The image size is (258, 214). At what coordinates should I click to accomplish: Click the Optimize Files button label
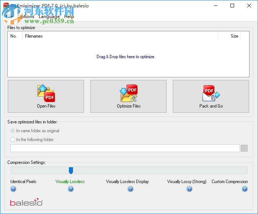pos(129,106)
